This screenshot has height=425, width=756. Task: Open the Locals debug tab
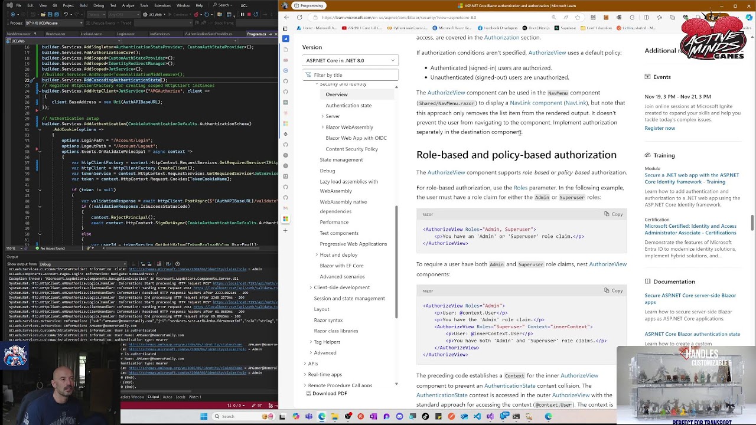[x=181, y=397]
